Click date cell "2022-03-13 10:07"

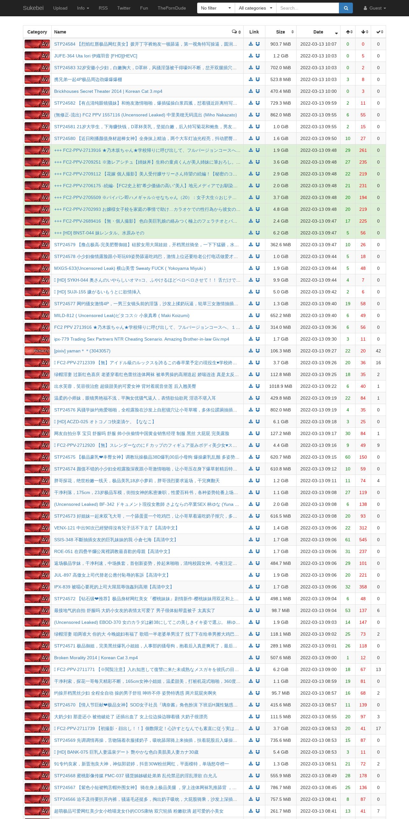(x=318, y=44)
